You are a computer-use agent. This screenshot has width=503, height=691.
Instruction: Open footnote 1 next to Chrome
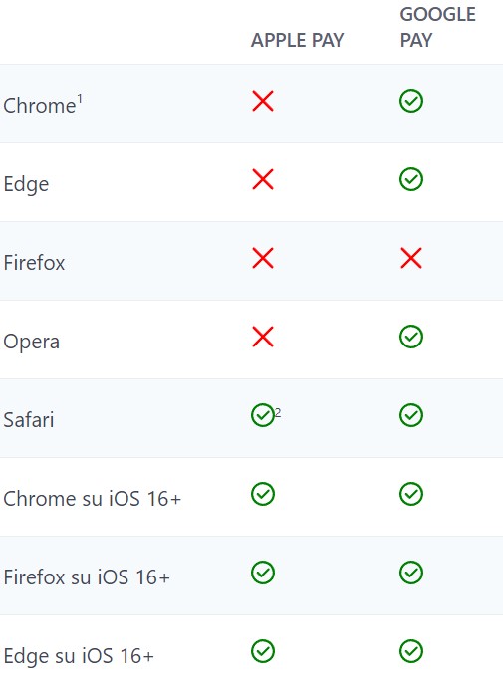click(80, 98)
